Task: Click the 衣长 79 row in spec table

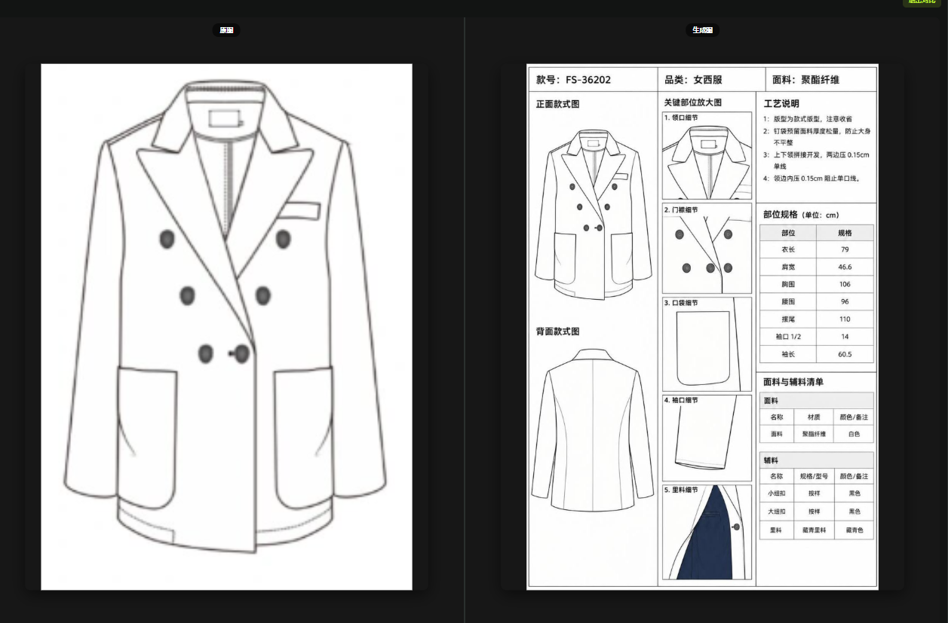Action: (817, 249)
